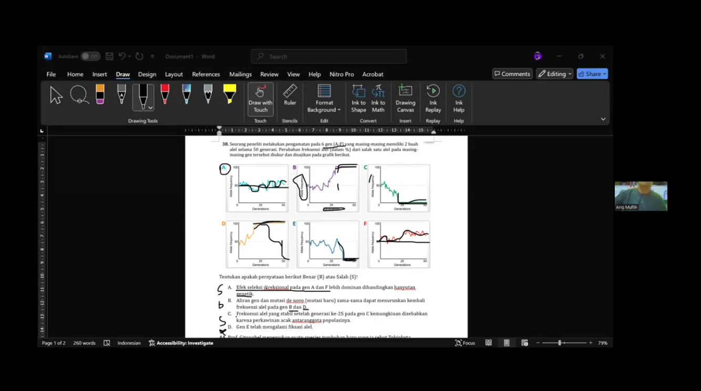Toggle Draw with Touch
Viewport: 701px width, 391px height.
[x=261, y=99]
